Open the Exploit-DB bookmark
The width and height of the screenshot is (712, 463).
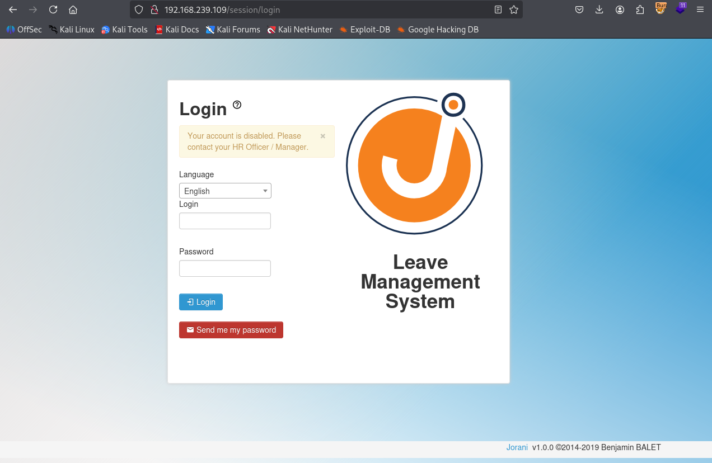364,30
